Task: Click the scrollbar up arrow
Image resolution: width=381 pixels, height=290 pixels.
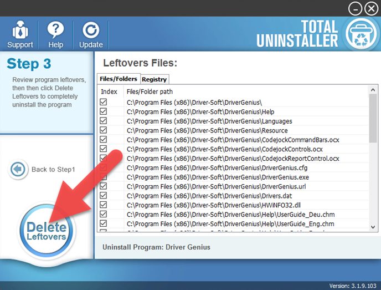Action: (373, 90)
